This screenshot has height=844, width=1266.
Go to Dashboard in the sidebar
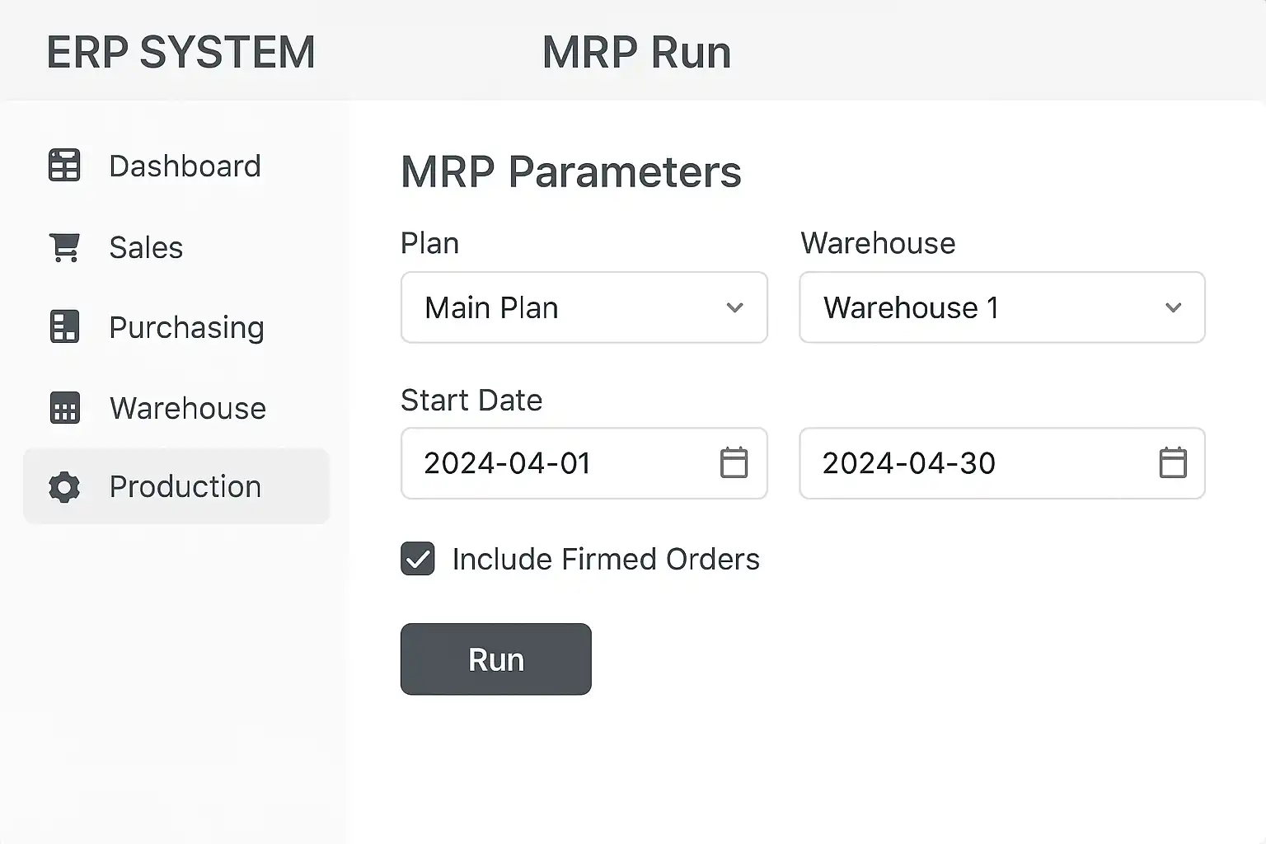click(x=185, y=166)
